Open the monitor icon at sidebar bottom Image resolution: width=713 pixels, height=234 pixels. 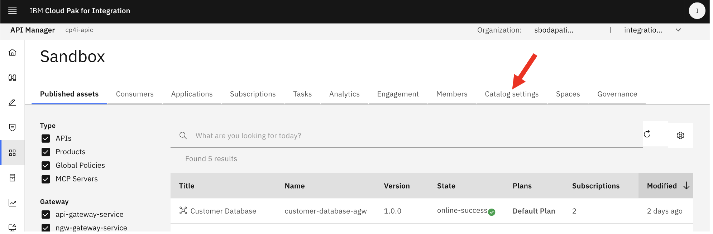(x=13, y=228)
